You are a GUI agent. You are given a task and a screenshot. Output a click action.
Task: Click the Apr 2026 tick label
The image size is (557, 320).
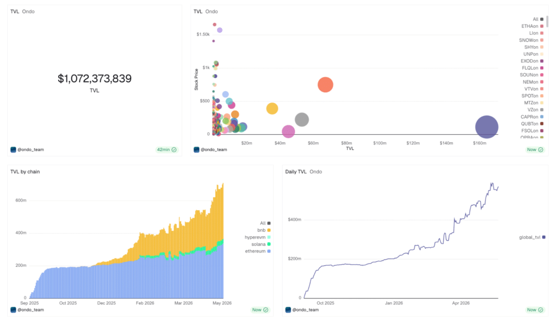461,303
